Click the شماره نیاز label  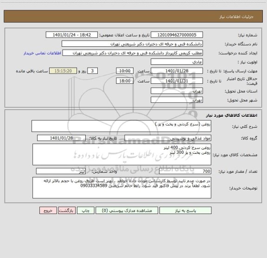point(248,35)
